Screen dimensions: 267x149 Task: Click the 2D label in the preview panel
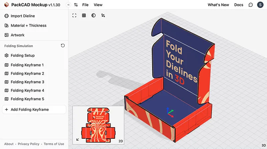[121, 141]
